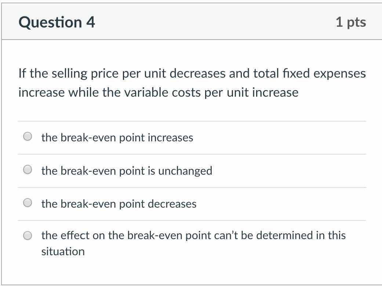382x286 pixels.
Task: Click the "the break-even point decreases" answer label
Action: pos(119,204)
